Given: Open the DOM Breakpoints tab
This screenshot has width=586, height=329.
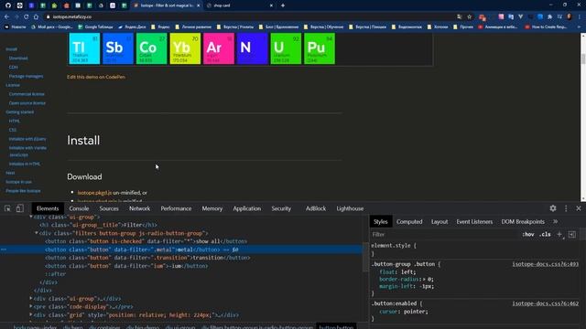Looking at the screenshot, I should click(x=523, y=221).
